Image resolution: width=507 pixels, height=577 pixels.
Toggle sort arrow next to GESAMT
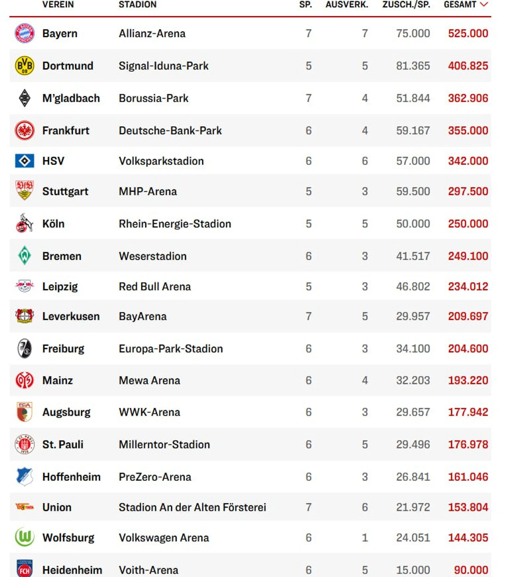pyautogui.click(x=484, y=5)
